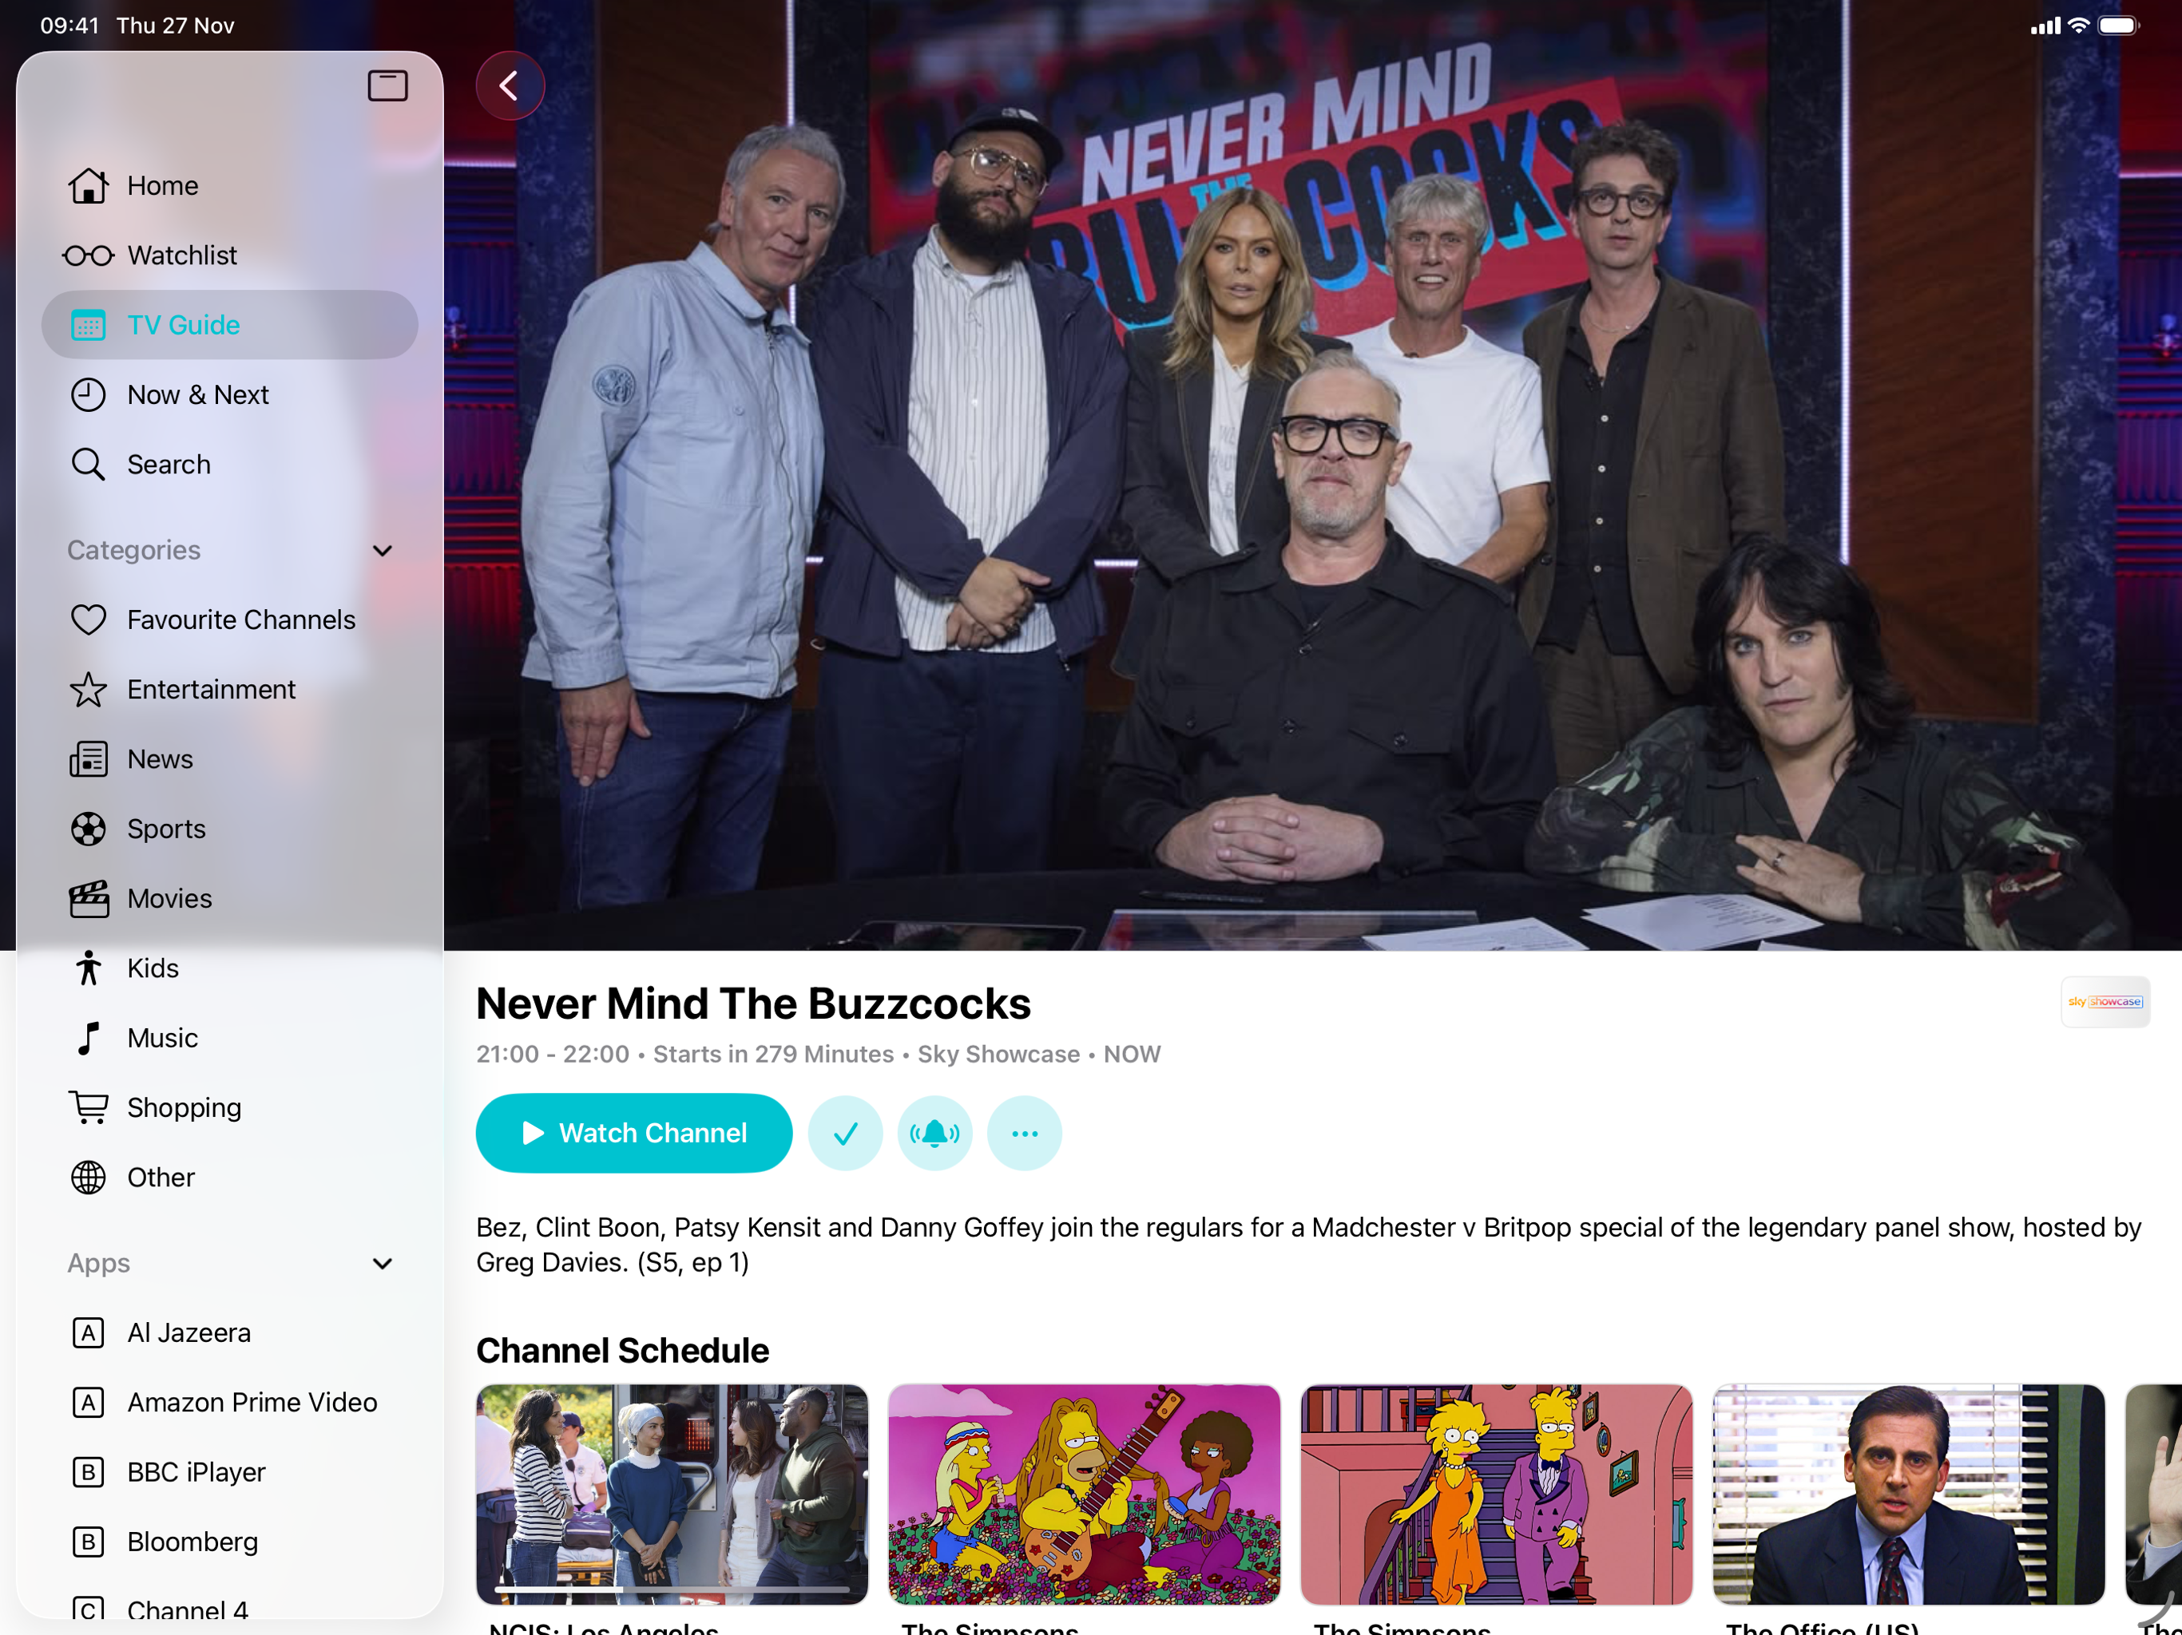The height and width of the screenshot is (1635, 2182).
Task: Open The Office (US) schedule thumbnail
Action: (1908, 1494)
